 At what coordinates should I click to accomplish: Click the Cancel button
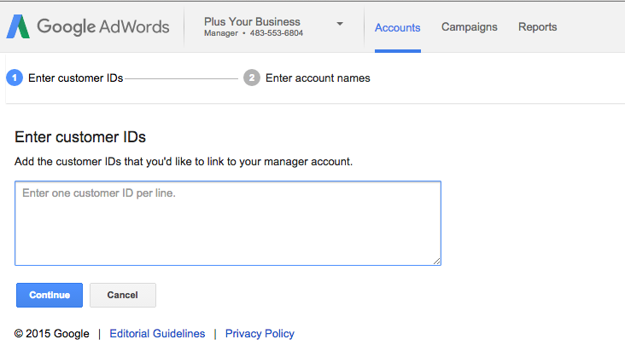pos(123,295)
